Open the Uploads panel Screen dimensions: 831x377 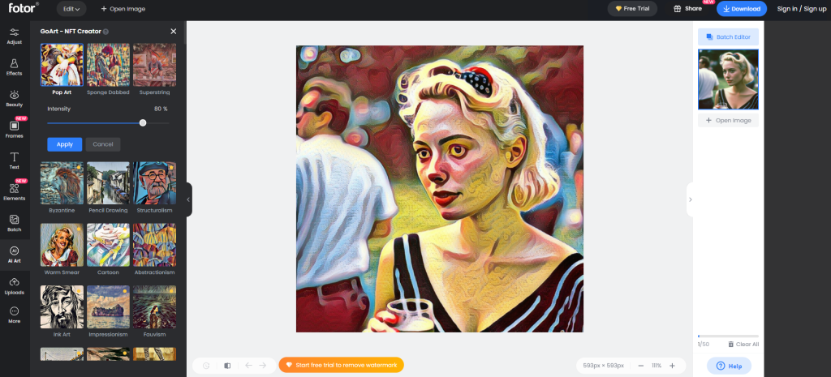click(15, 286)
